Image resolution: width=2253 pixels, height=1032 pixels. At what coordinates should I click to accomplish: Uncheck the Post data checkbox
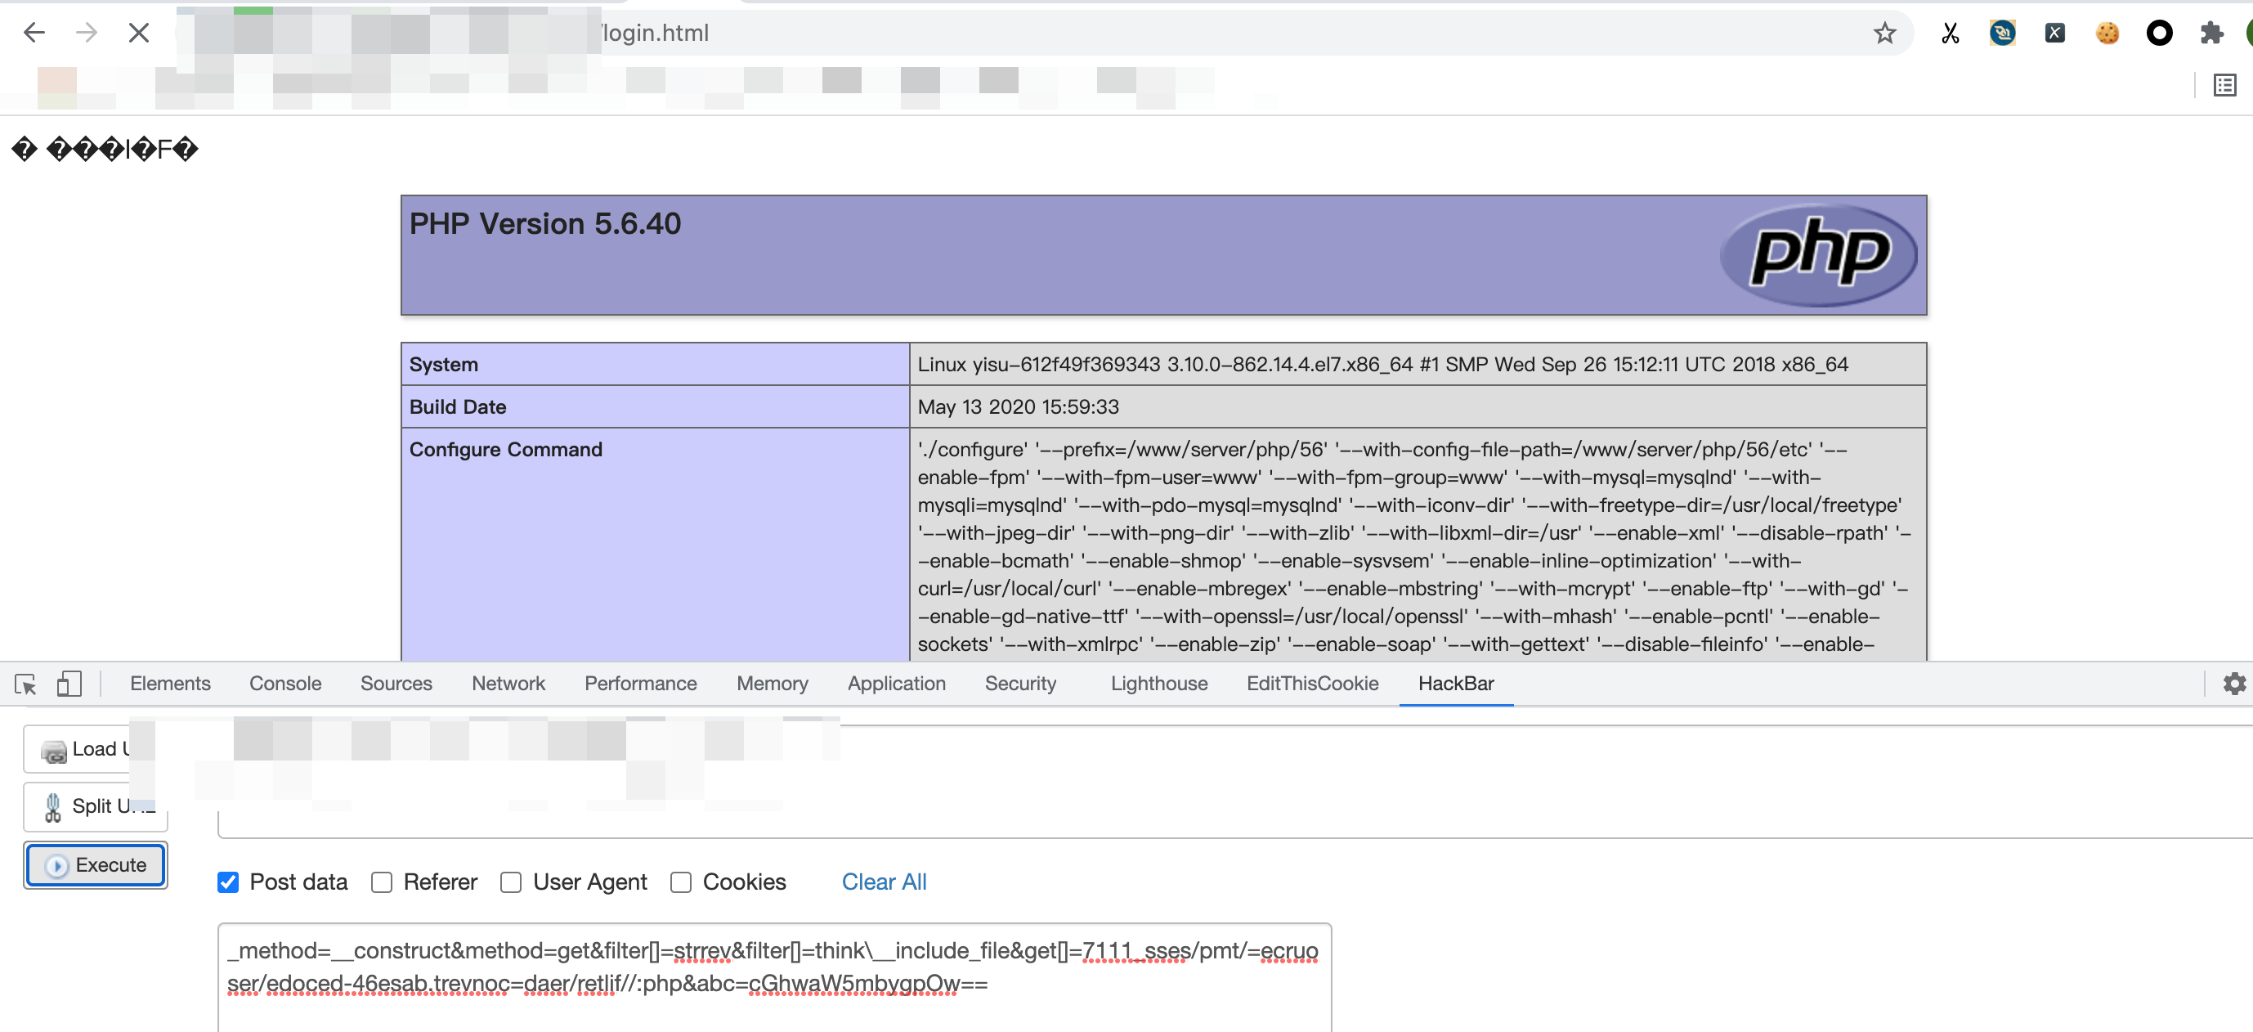pyautogui.click(x=227, y=882)
